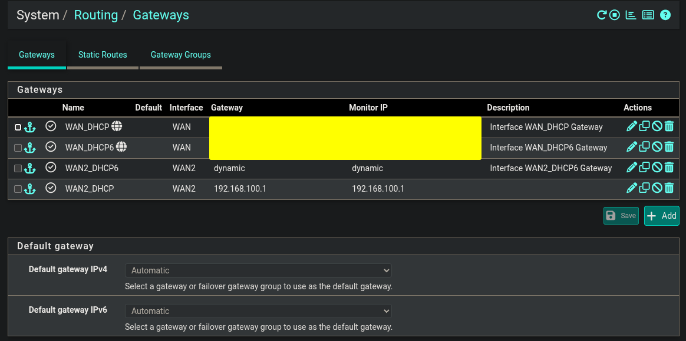Open the help question mark icon

click(665, 15)
